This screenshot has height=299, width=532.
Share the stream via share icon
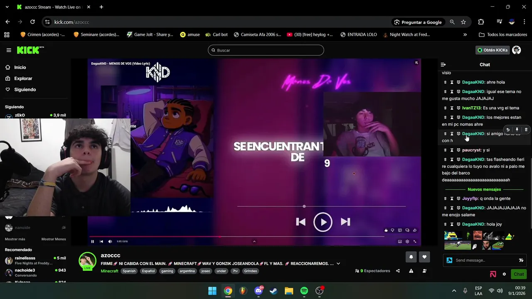click(x=398, y=271)
